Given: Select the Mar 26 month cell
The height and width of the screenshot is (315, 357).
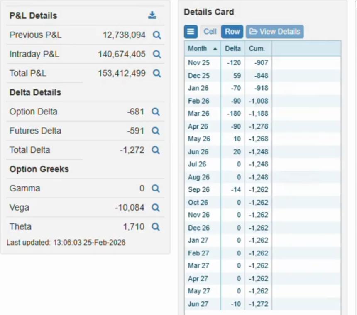Looking at the screenshot, I should (203, 114).
